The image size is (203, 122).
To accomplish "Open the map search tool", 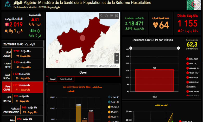I will tap(102, 16).
